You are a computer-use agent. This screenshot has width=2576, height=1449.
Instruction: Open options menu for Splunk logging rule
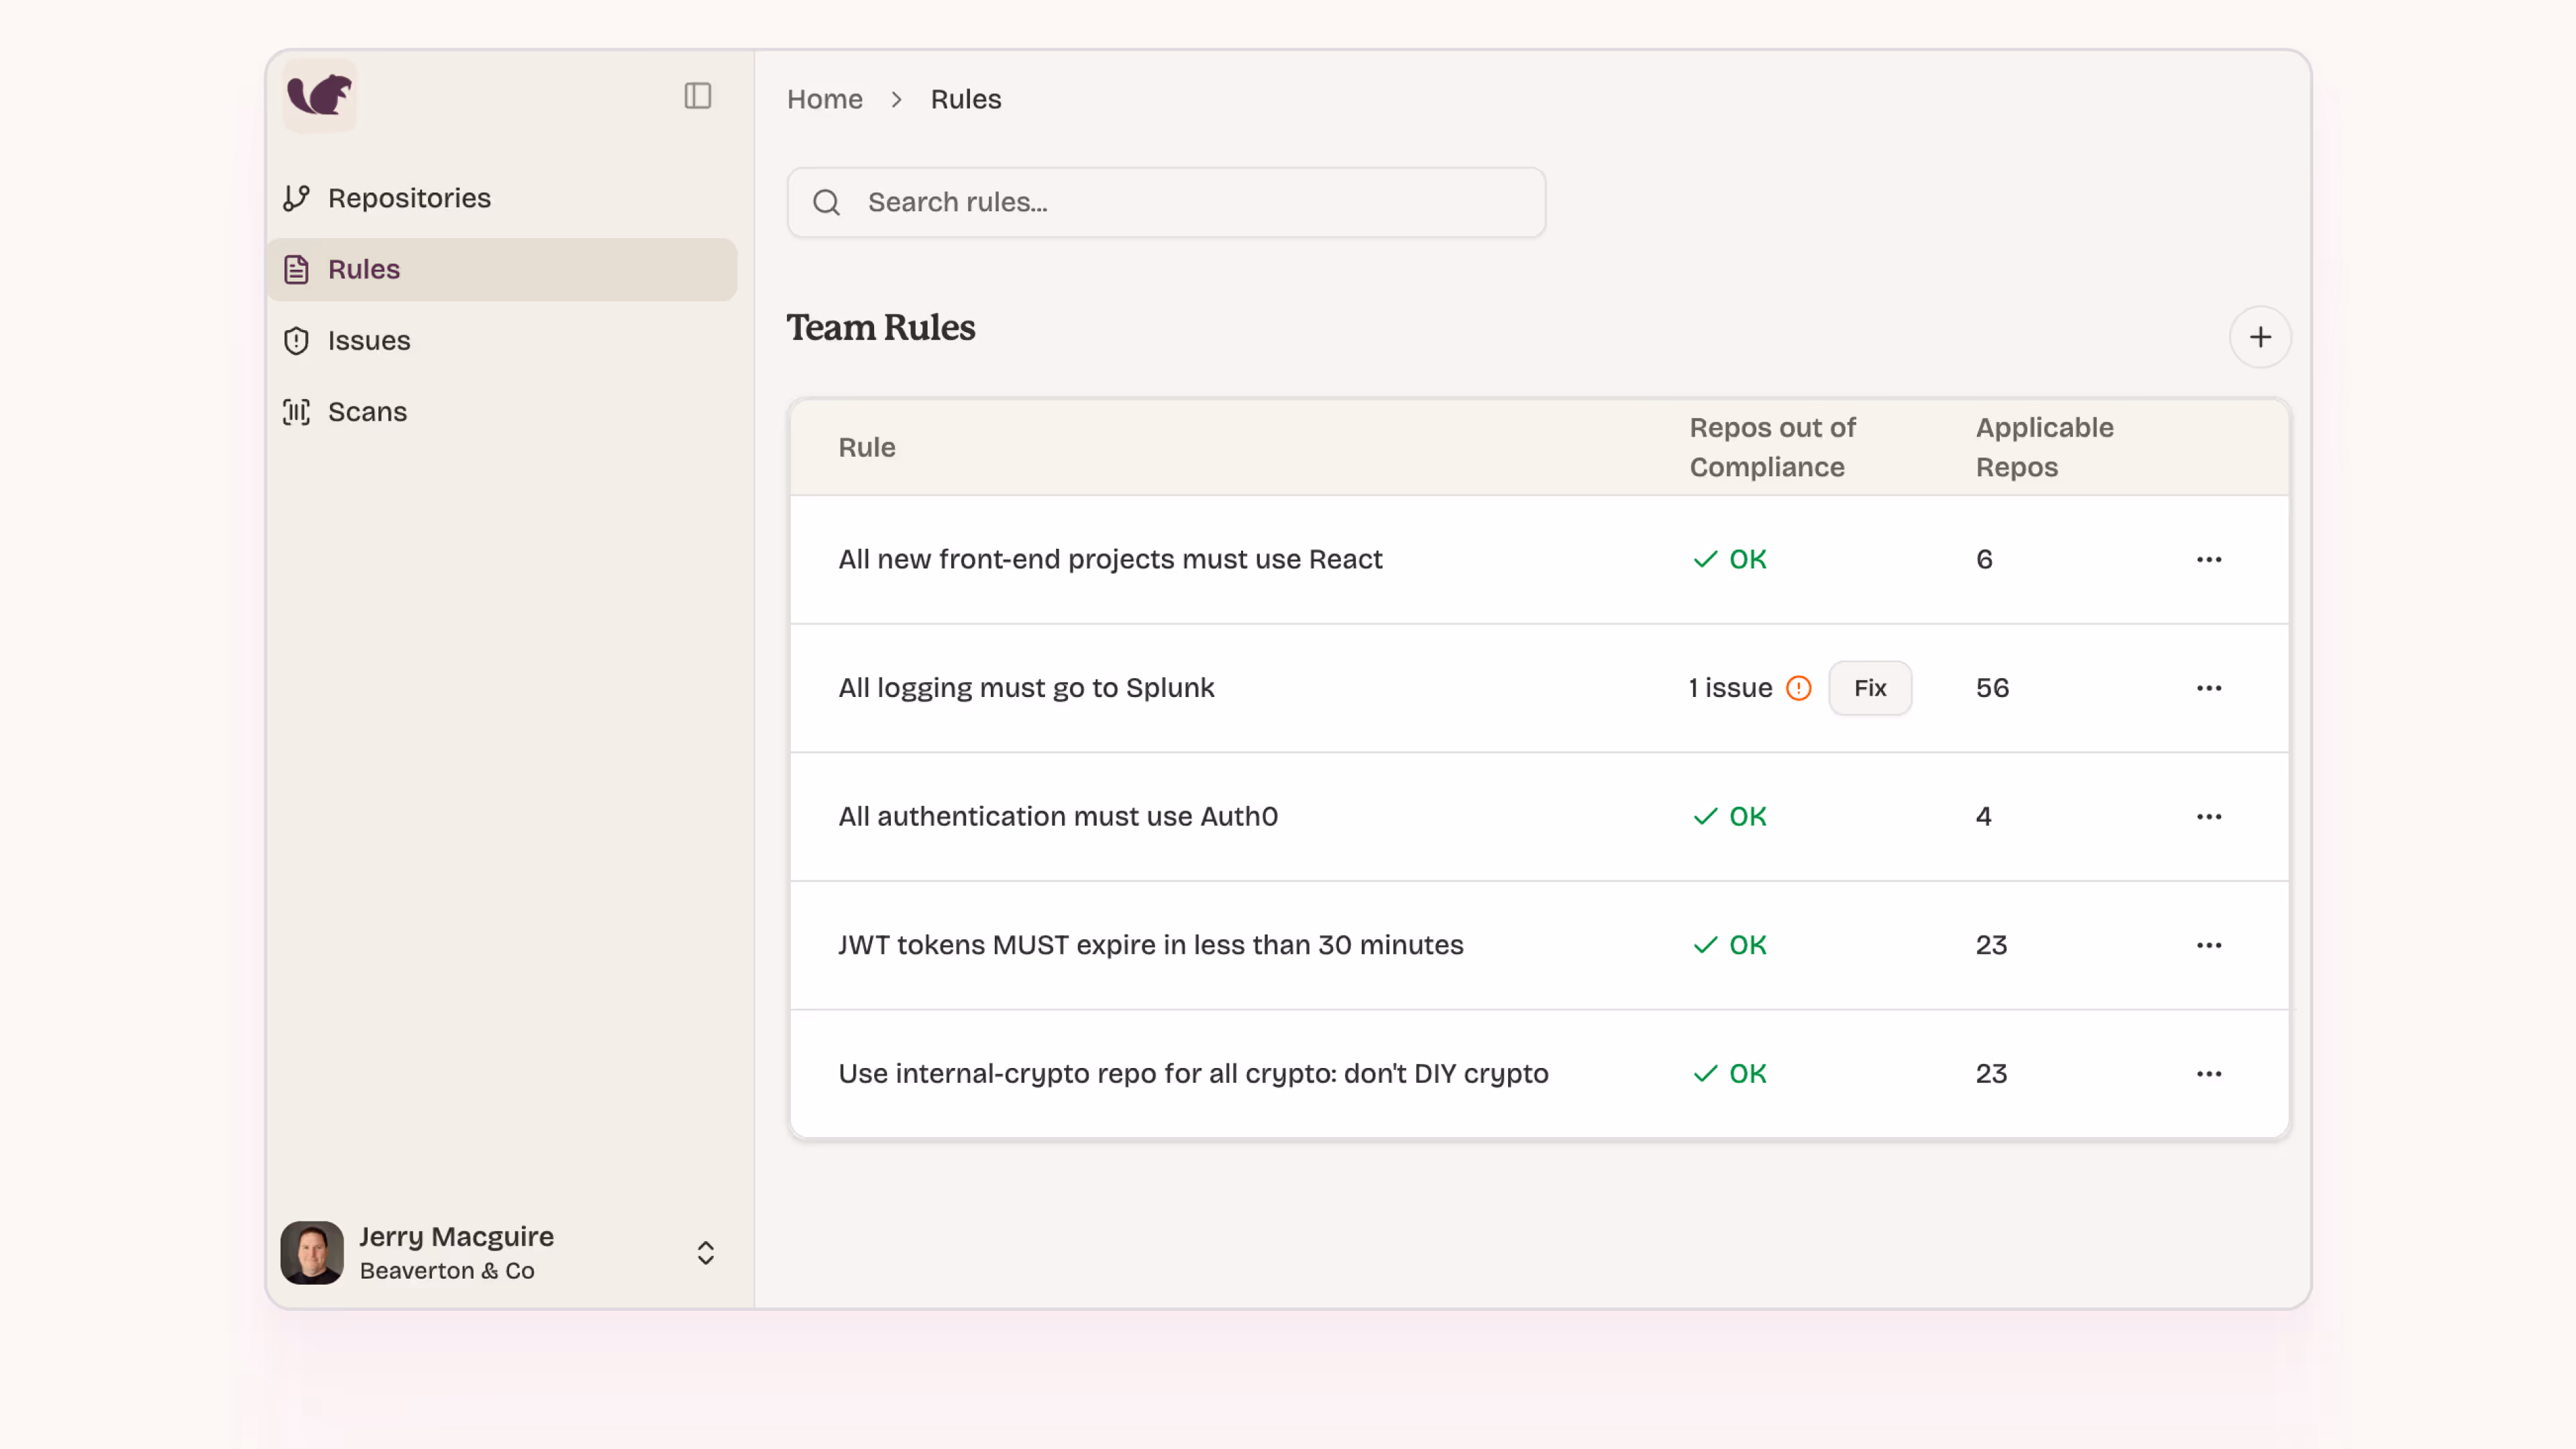click(2208, 688)
